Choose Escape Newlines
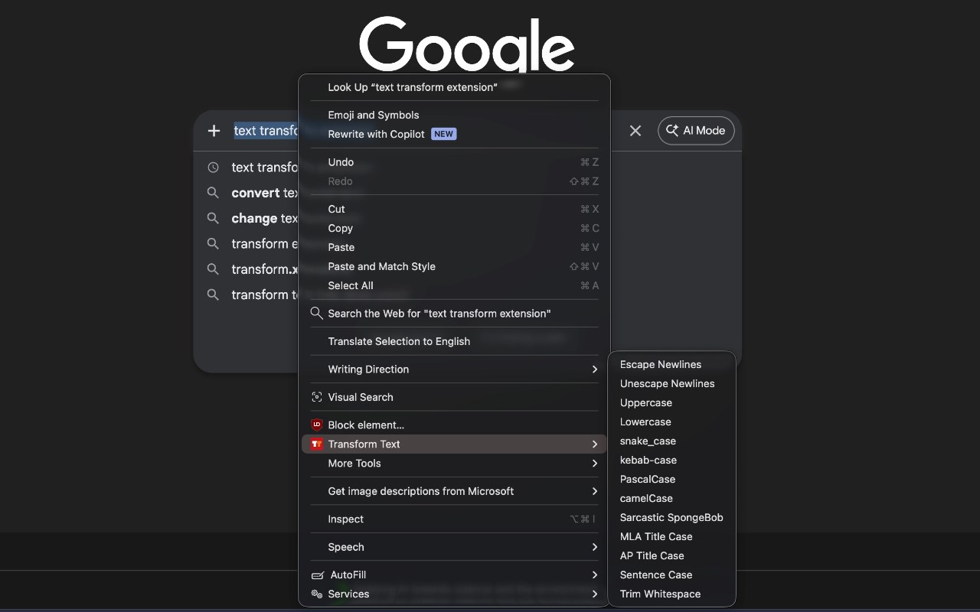This screenshot has height=612, width=980. click(x=671, y=364)
